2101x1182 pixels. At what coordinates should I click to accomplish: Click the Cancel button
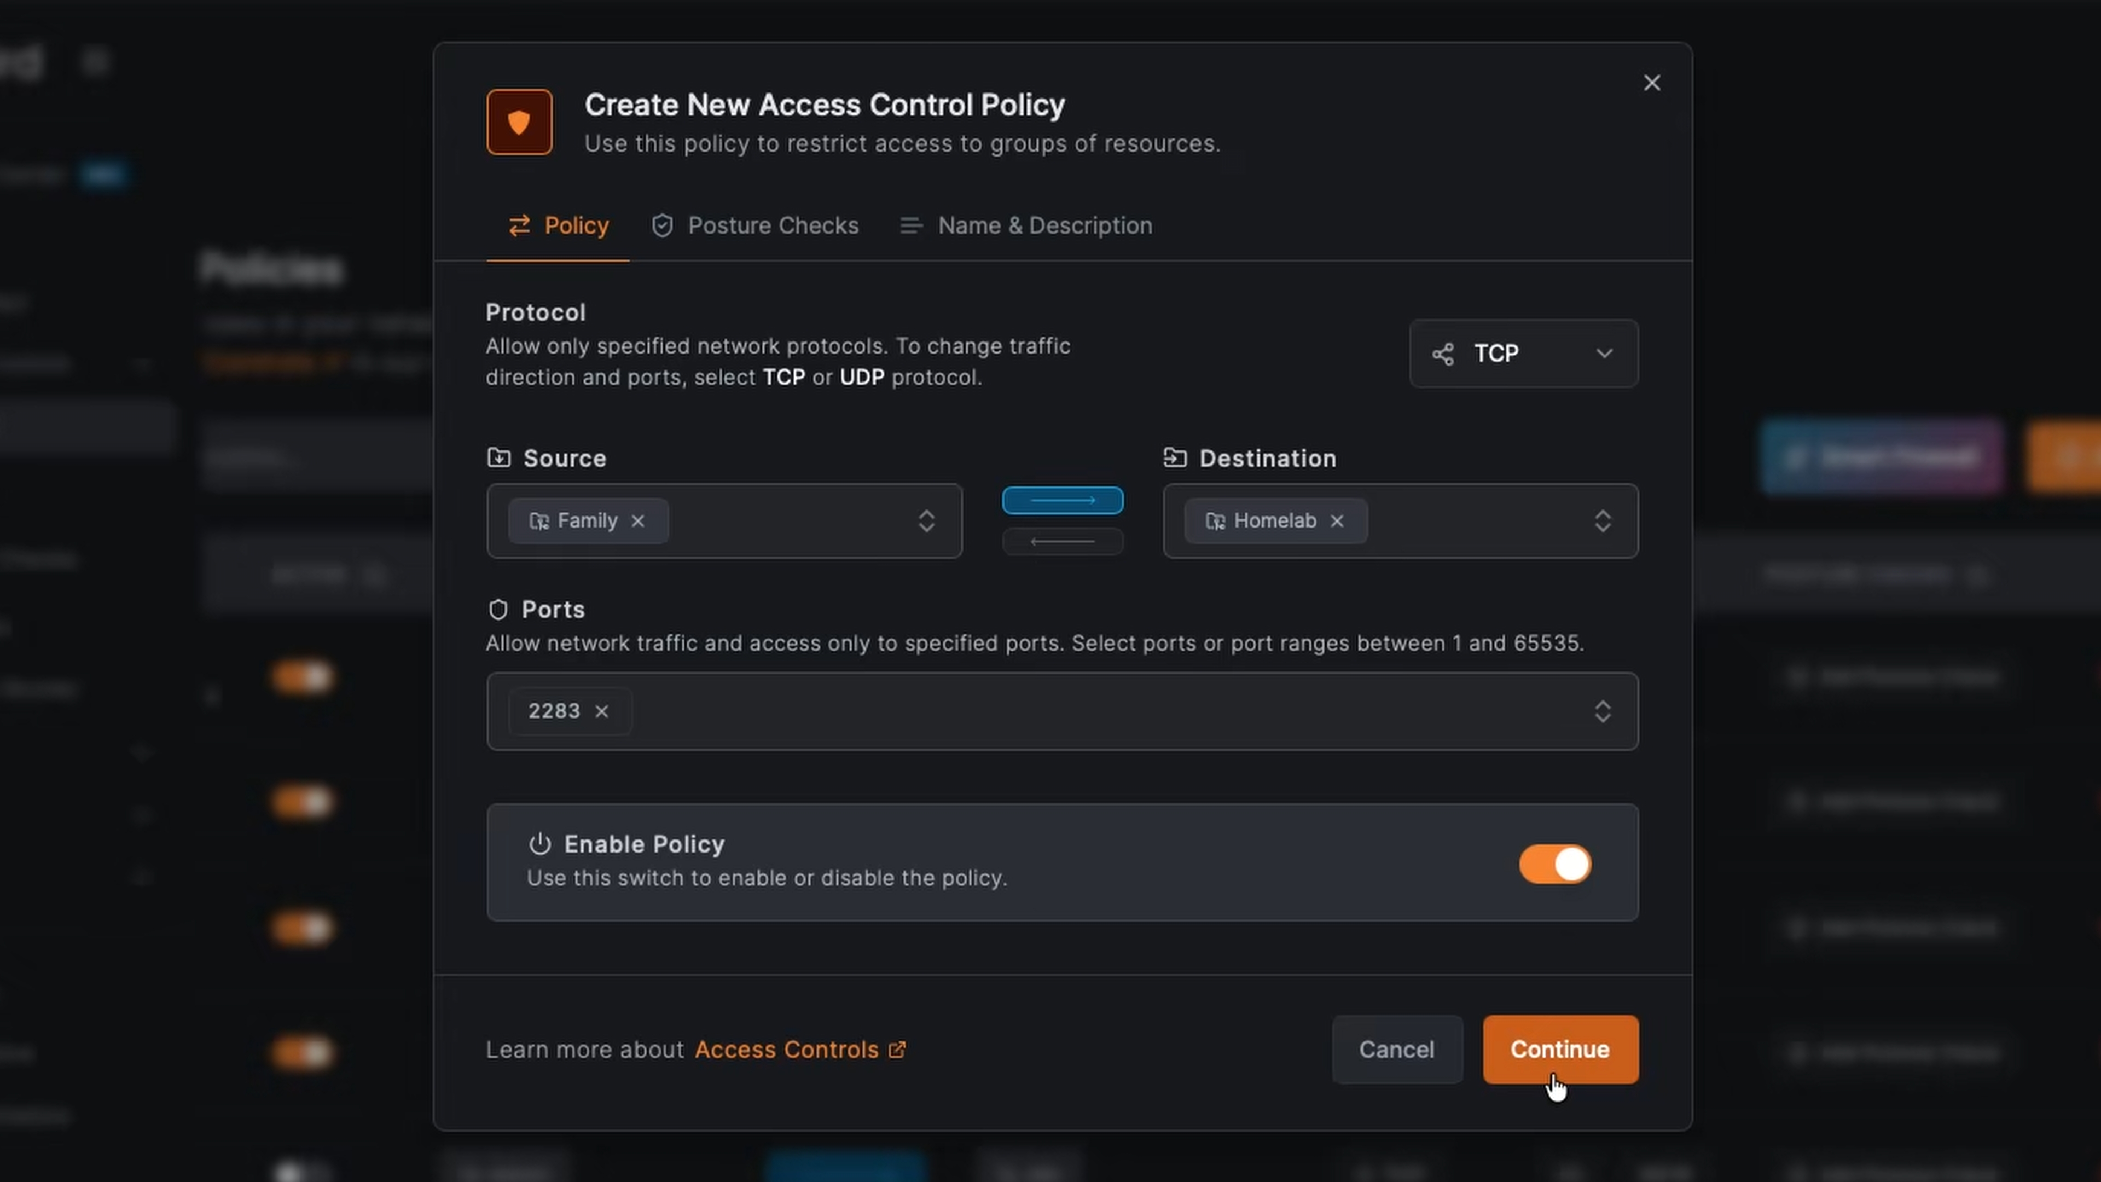point(1396,1050)
